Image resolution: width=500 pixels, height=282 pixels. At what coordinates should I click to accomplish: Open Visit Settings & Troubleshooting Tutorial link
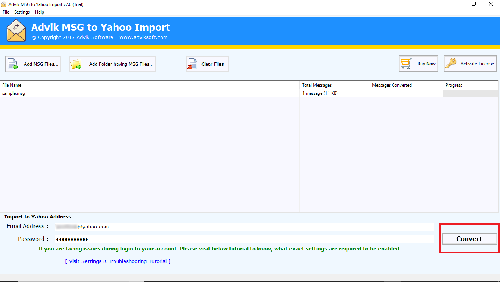118,261
